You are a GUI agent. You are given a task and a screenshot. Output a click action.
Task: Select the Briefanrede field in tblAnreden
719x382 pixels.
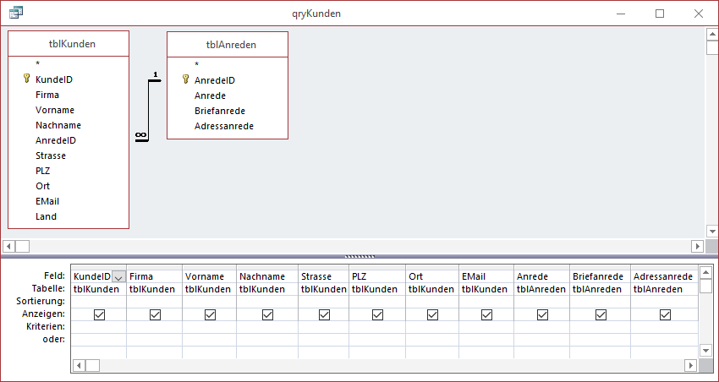click(x=220, y=111)
